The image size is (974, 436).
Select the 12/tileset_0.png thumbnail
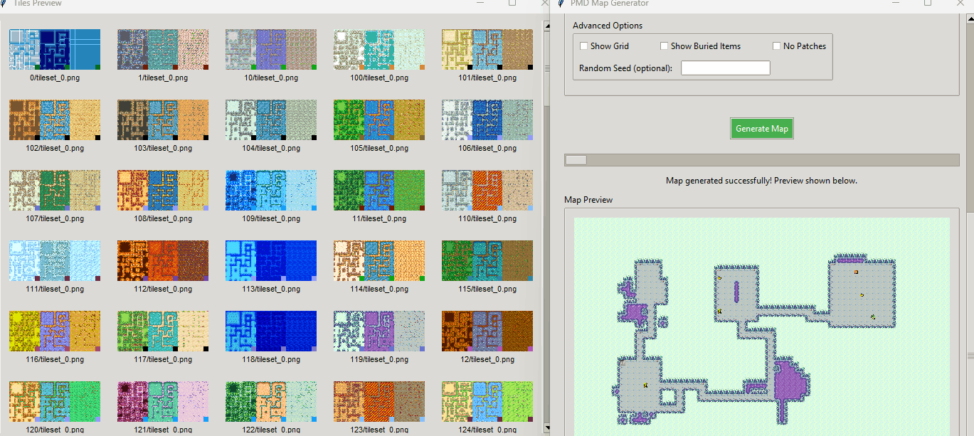point(487,331)
